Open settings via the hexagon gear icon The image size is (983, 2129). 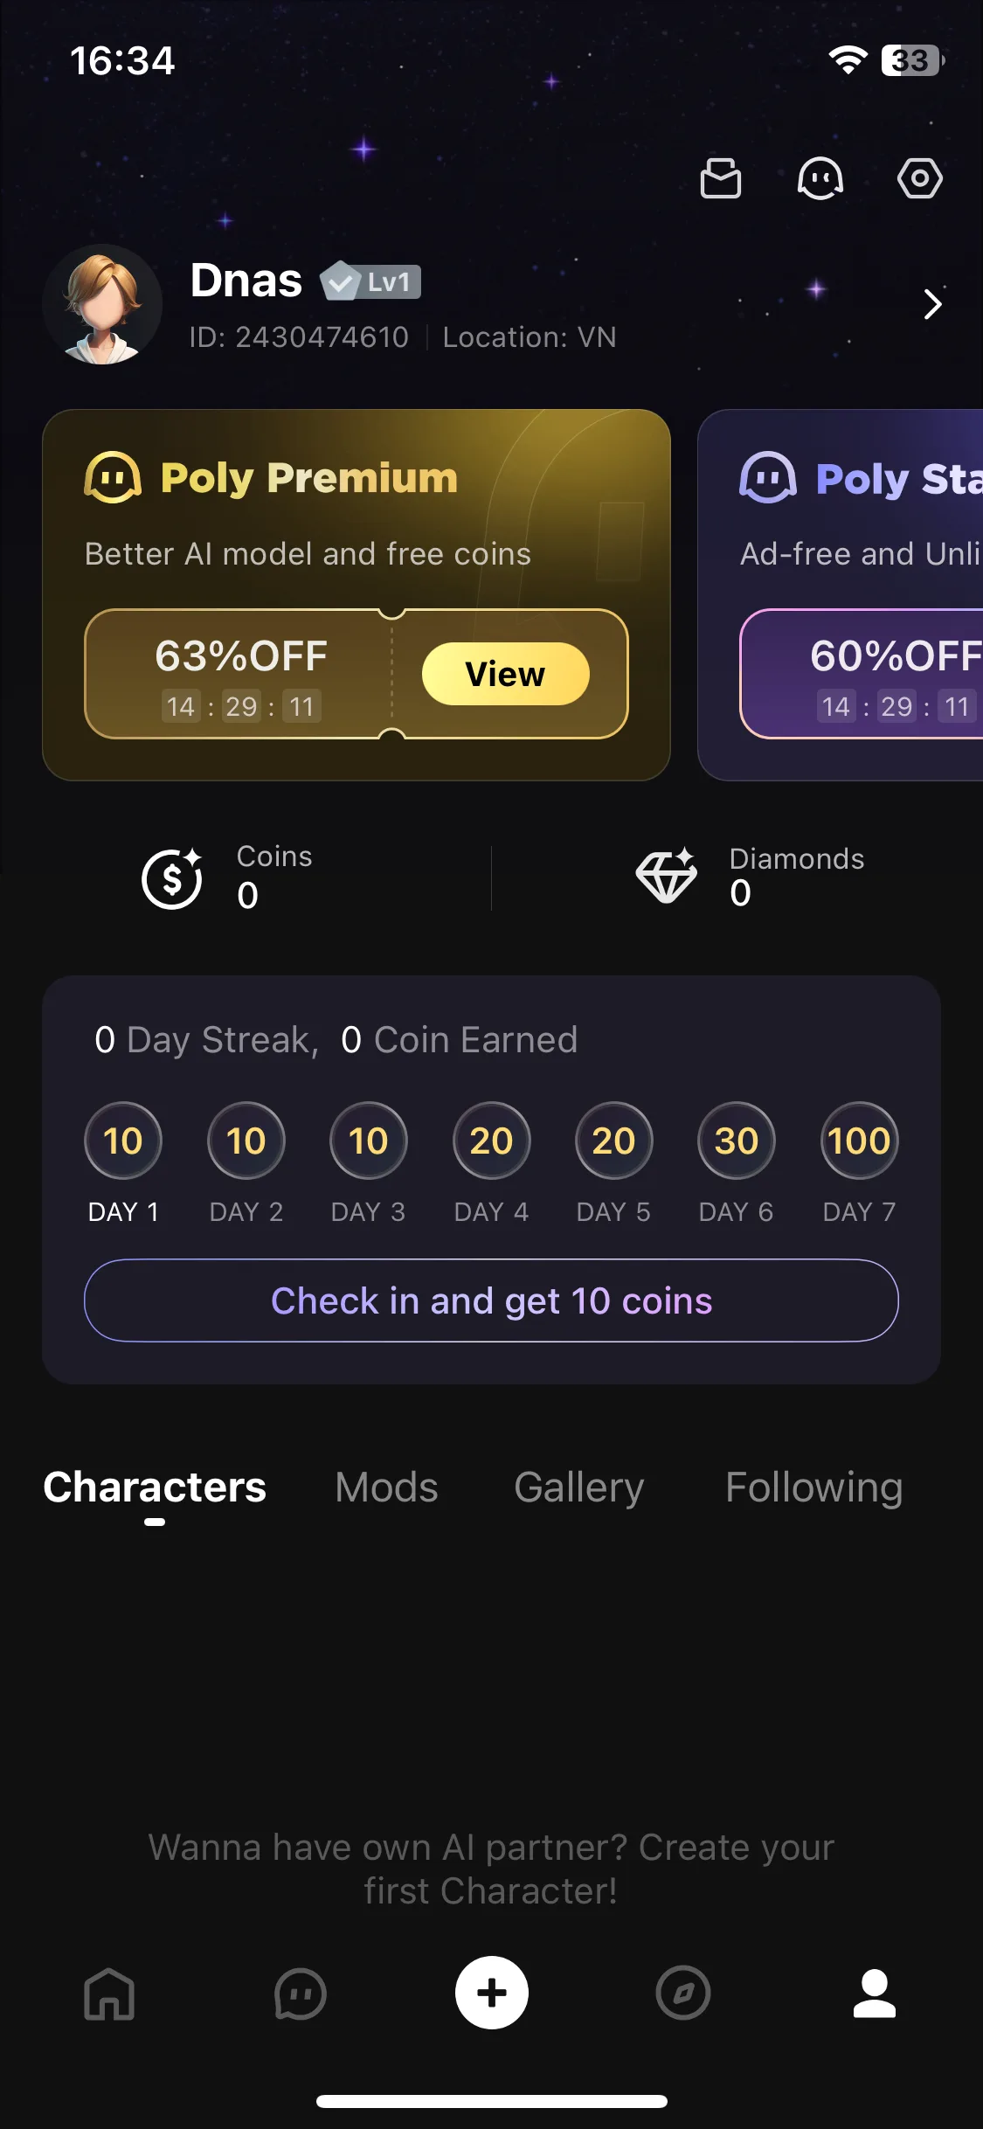click(x=920, y=179)
